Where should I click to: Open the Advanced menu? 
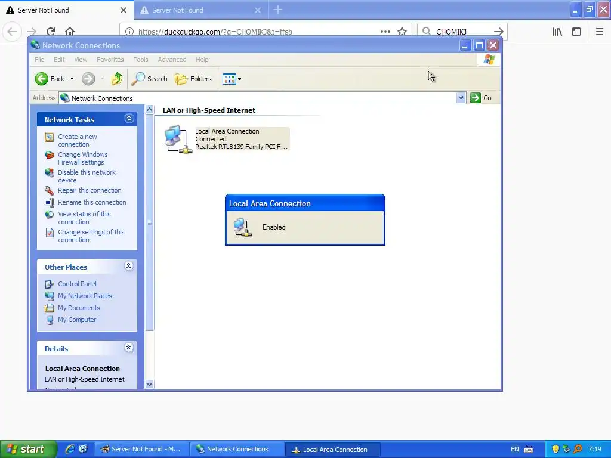click(x=172, y=60)
